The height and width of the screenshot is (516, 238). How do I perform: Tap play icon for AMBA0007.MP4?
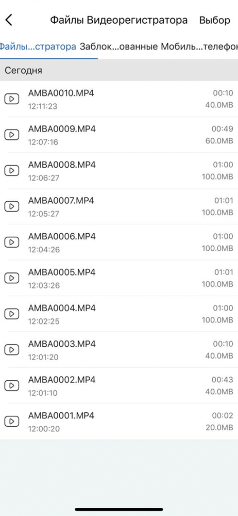click(x=11, y=206)
